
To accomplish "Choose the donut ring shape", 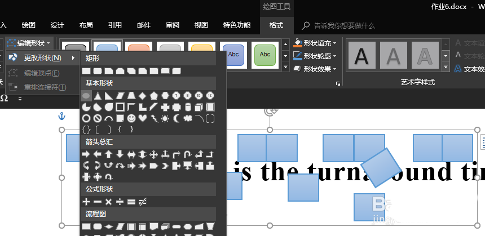I will coord(86,118).
